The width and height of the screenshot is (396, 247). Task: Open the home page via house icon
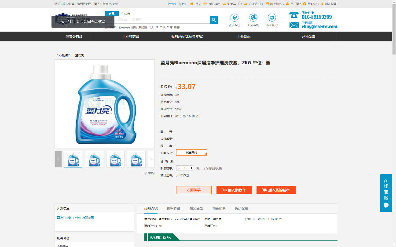pyautogui.click(x=195, y=4)
